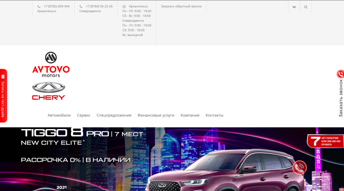Click the Заказать обратный звонок link
The width and height of the screenshot is (344, 191).
point(181,6)
